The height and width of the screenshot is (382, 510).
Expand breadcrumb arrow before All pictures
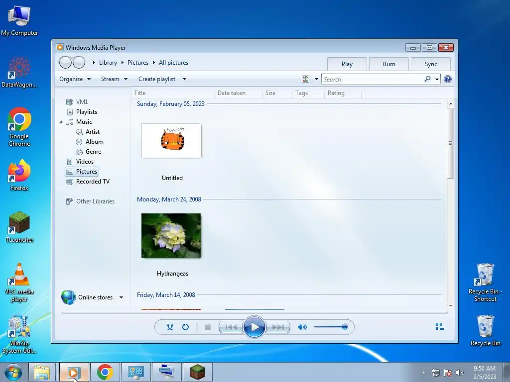153,62
